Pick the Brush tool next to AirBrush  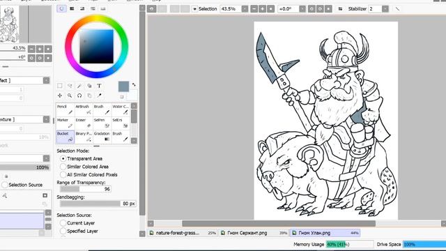[x=102, y=109]
